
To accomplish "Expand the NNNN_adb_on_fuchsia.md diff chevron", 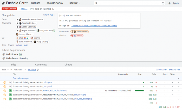I will click(178, 91).
